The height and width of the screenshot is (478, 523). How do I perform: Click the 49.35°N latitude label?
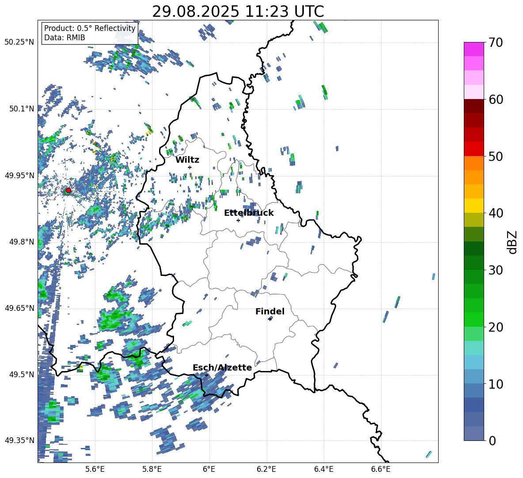(x=19, y=440)
